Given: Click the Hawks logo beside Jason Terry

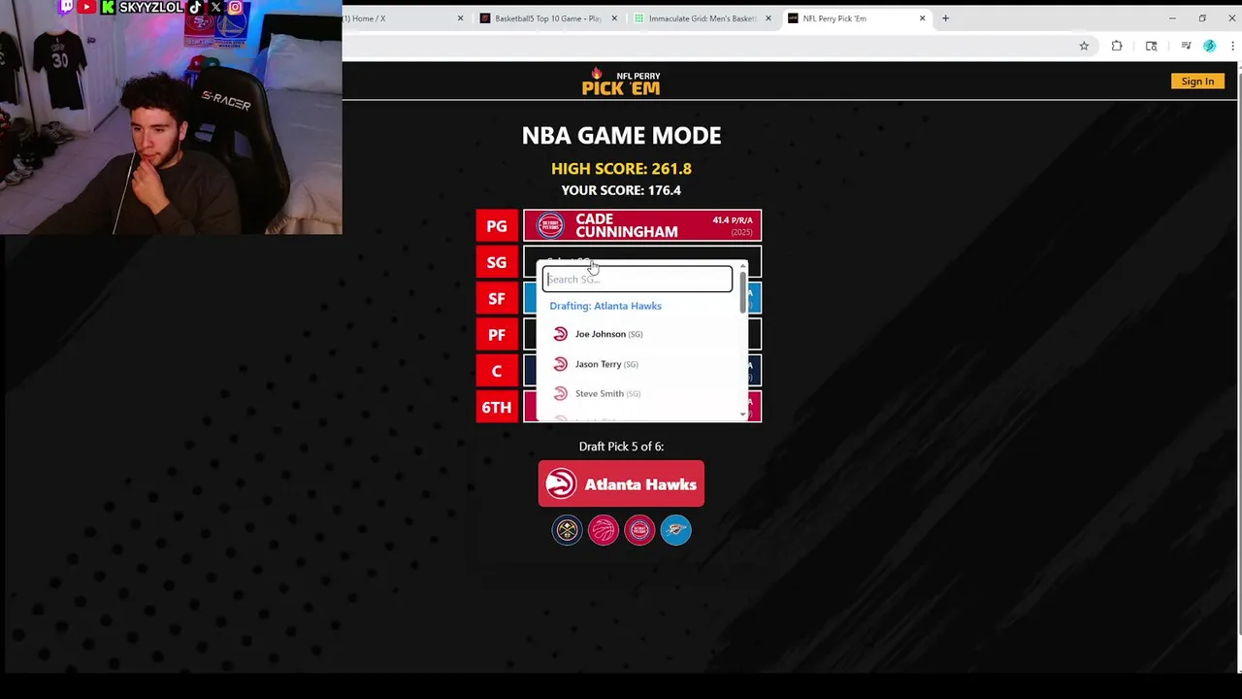Looking at the screenshot, I should [560, 364].
